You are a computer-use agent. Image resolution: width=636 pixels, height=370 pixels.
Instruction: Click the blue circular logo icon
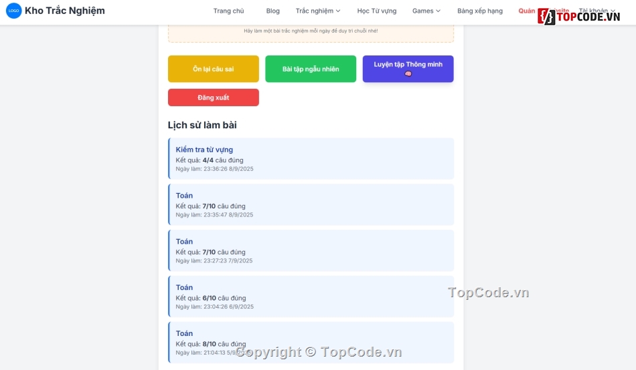point(13,11)
